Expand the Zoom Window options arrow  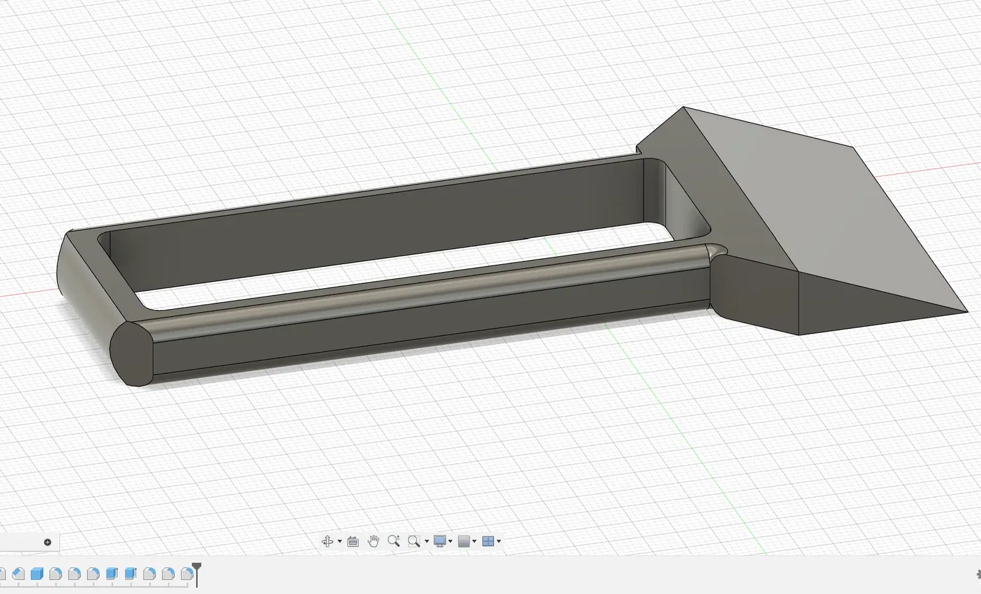(x=427, y=542)
